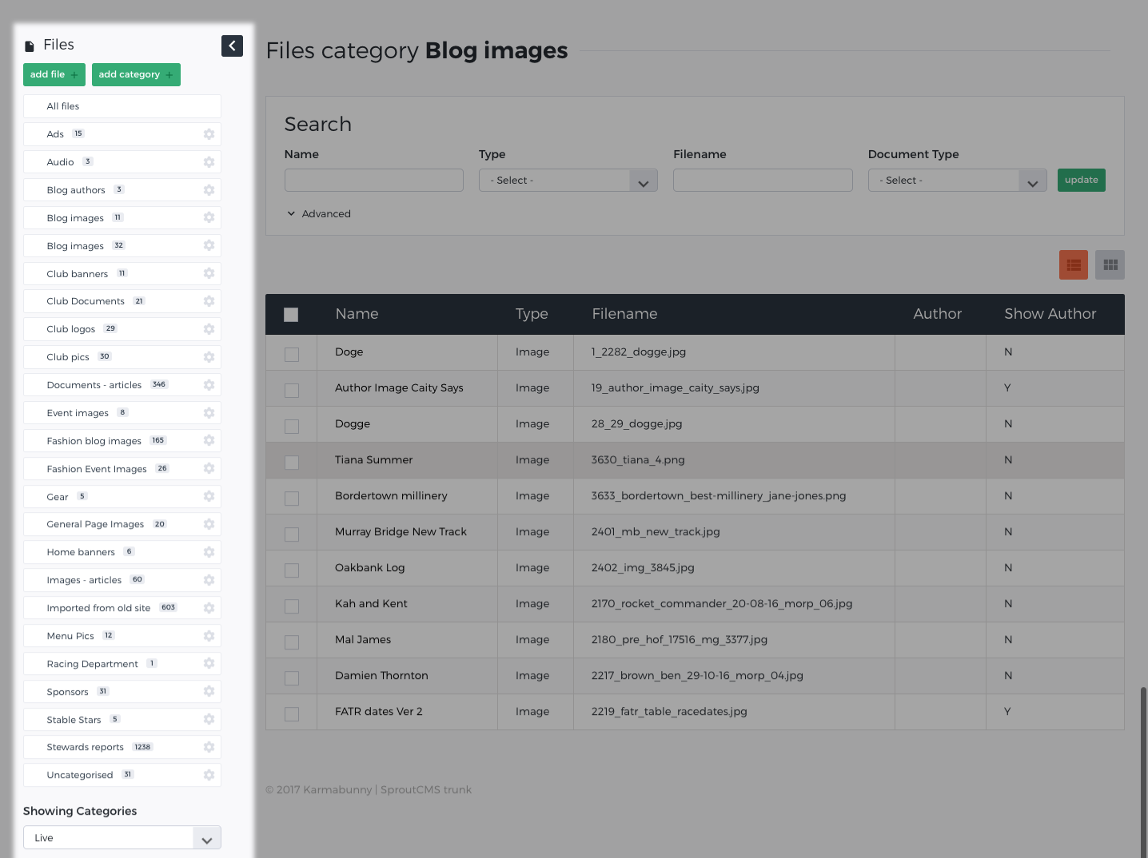Open the Bordertown millinery file
1148x858 pixels.
391,496
